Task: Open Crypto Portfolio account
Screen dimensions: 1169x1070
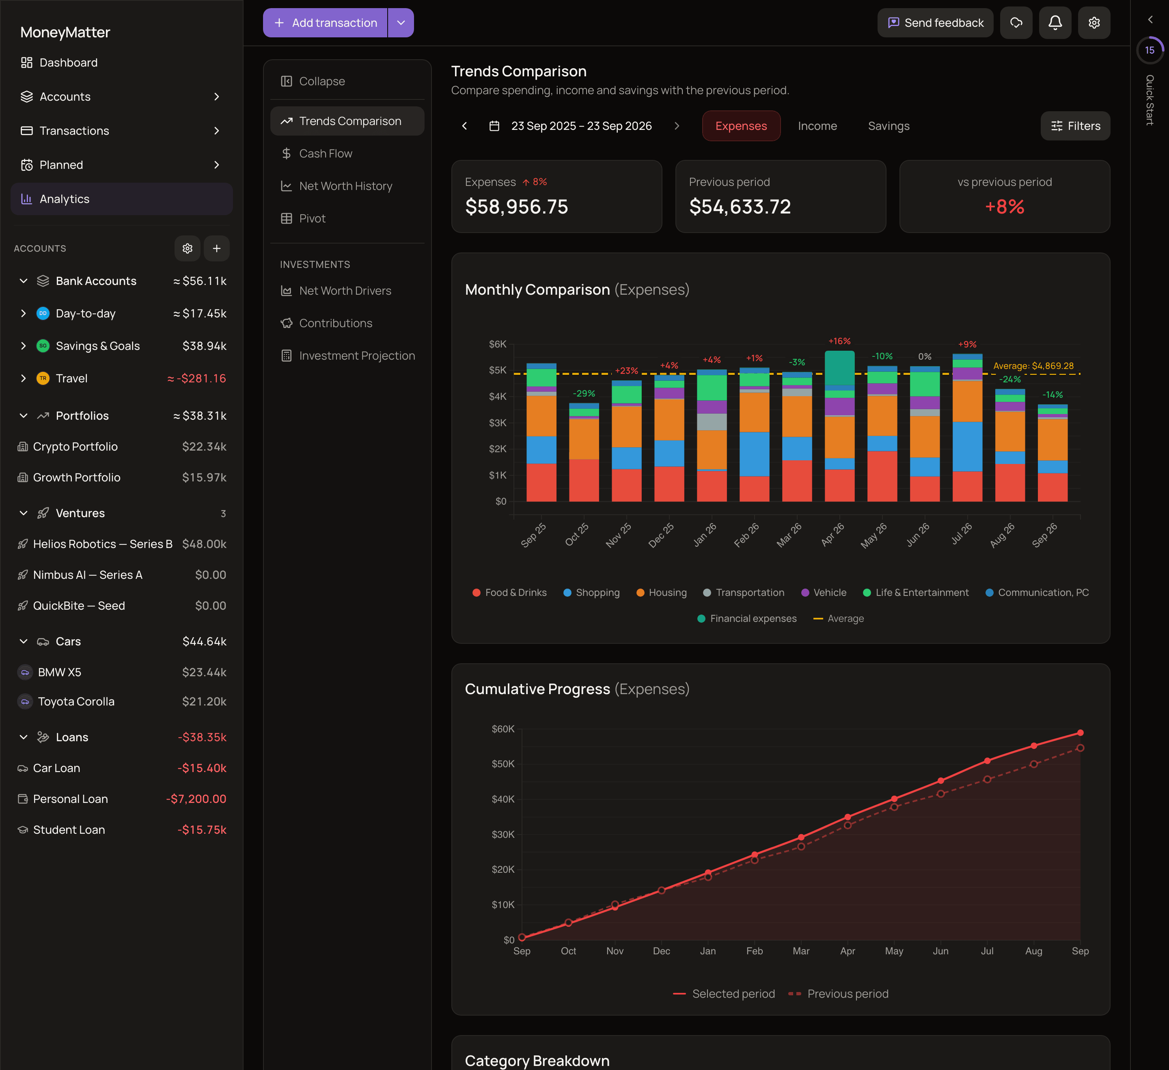Action: (121, 447)
